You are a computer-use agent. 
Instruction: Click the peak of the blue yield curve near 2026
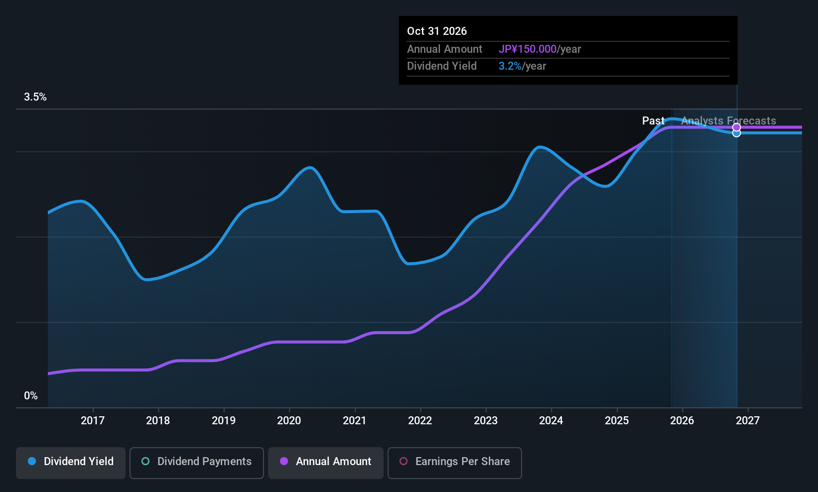pyautogui.click(x=674, y=119)
